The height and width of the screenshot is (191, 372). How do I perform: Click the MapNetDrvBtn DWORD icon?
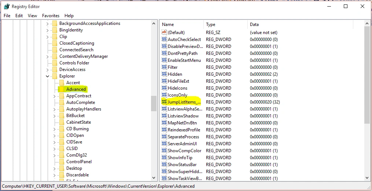point(164,123)
